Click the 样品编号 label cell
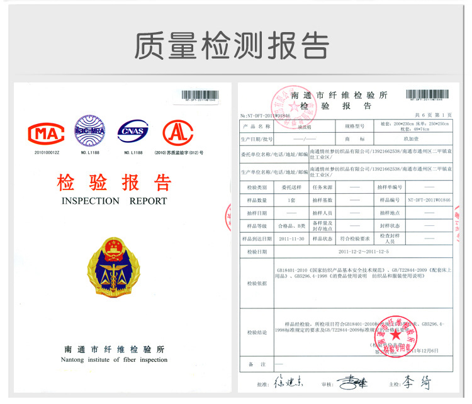The image size is (472, 404). tap(390, 200)
